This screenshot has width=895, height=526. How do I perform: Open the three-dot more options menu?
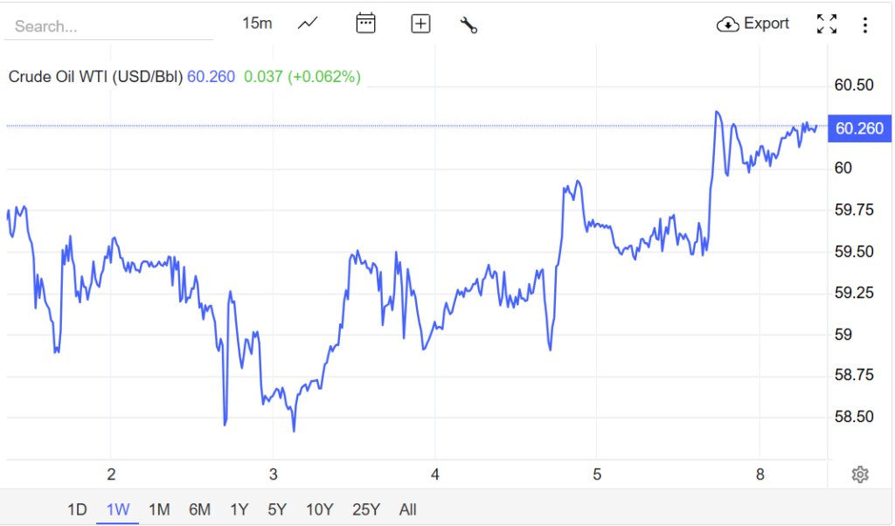pyautogui.click(x=864, y=24)
